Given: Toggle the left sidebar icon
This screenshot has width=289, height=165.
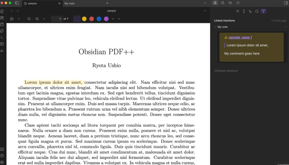Looking at the screenshot, I should click(x=17, y=3).
